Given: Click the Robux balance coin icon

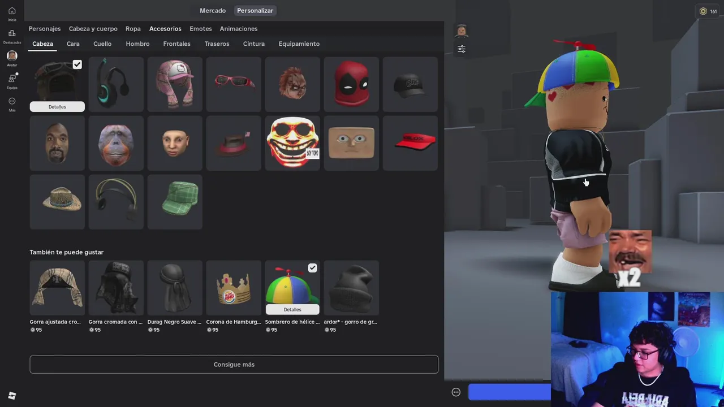Looking at the screenshot, I should 703,11.
